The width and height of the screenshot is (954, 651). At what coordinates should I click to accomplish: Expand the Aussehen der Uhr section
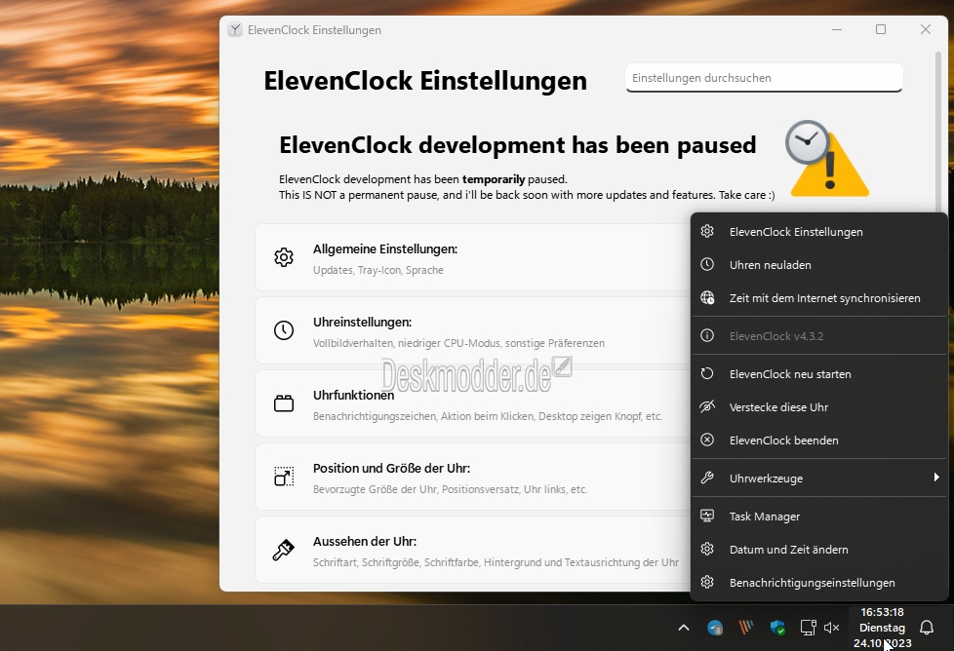point(473,550)
